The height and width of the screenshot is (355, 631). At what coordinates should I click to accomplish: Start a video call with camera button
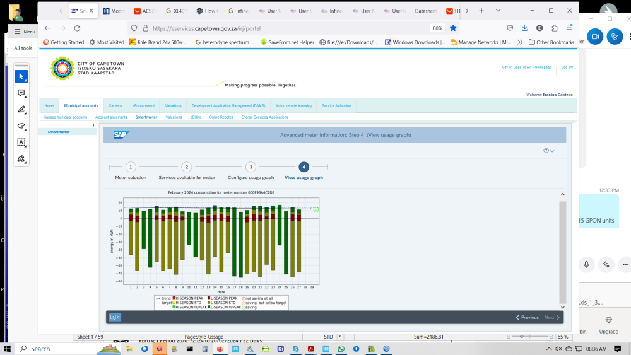point(595,37)
